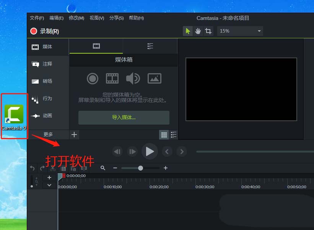Switch media bin to thumbnail grid view
This screenshot has height=230, width=314.
[x=164, y=135]
